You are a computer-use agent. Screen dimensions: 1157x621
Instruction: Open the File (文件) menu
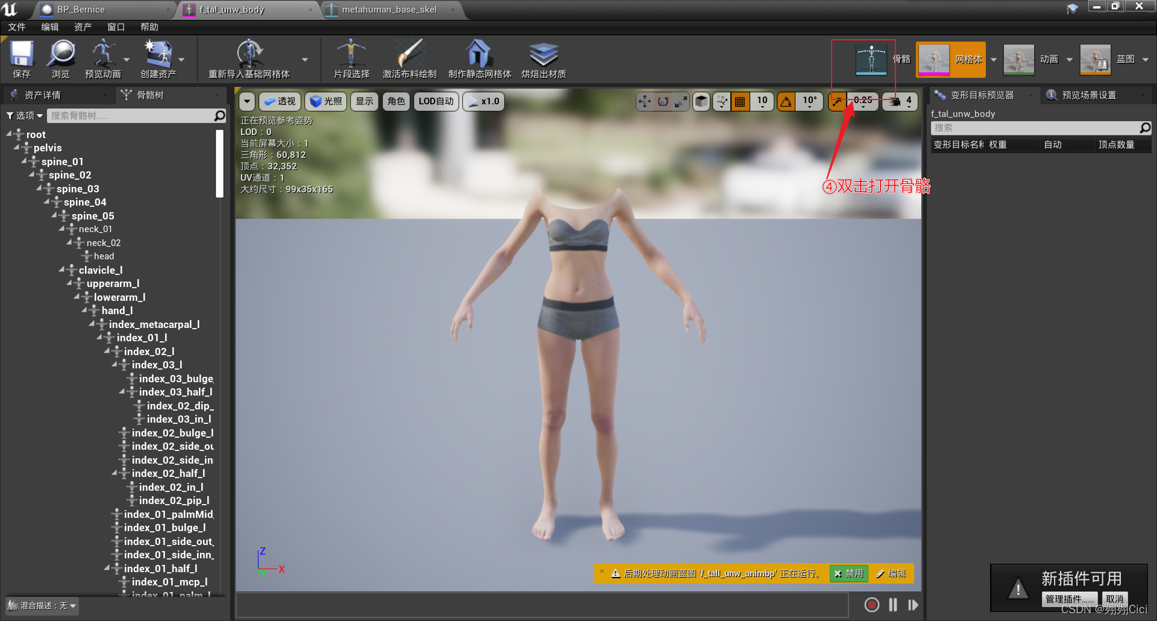point(17,27)
